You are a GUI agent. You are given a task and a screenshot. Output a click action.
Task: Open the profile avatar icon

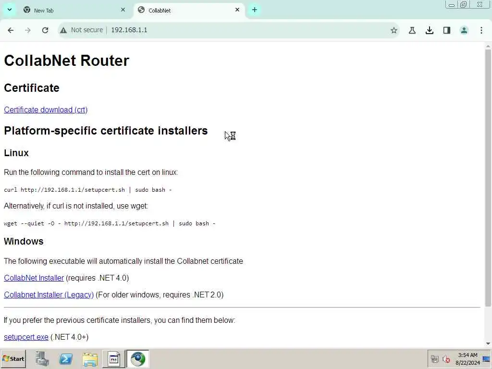click(x=464, y=30)
